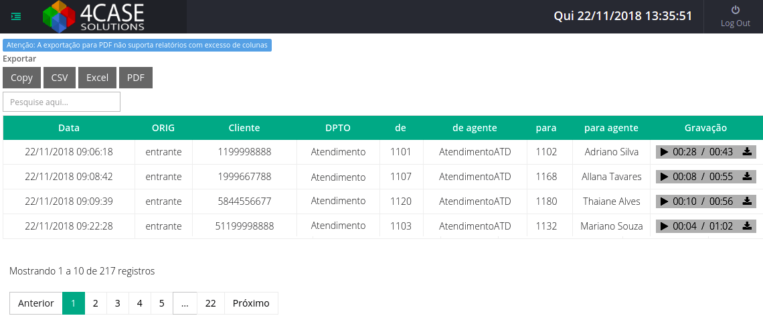Download the Thaiane Alves recording
763x326 pixels.
(747, 201)
